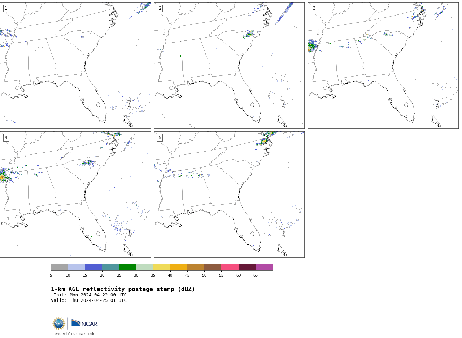
Task: Open ensemble member 3 map panel
Action: (383, 65)
